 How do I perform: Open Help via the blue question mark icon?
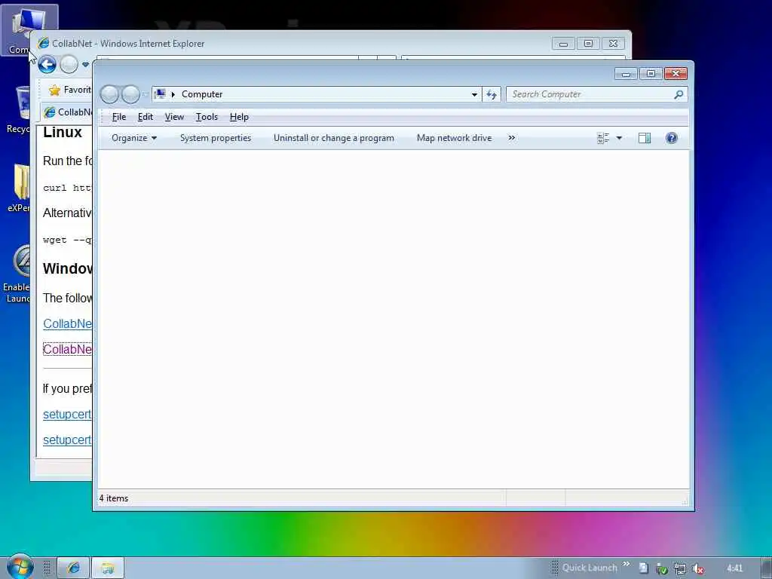(672, 138)
